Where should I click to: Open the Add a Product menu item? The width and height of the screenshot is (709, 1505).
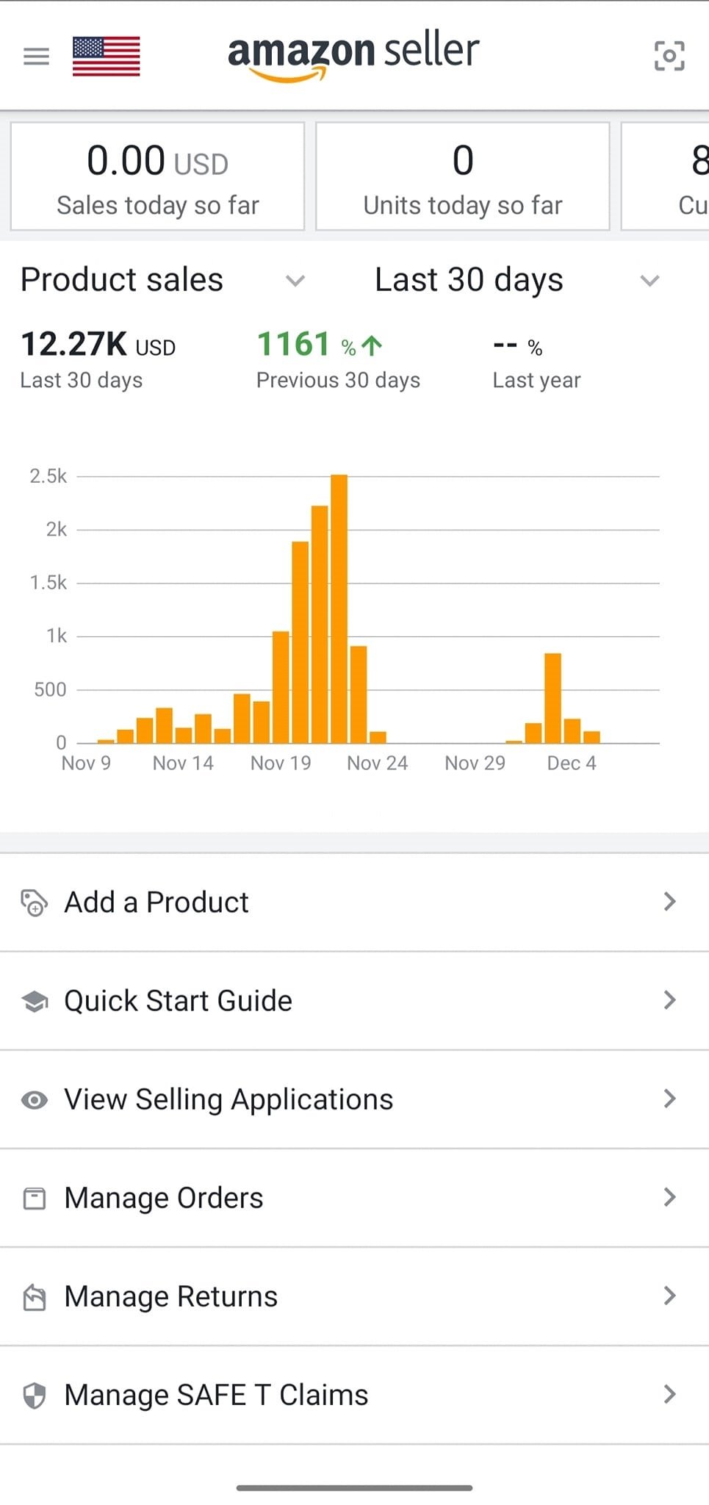point(156,902)
